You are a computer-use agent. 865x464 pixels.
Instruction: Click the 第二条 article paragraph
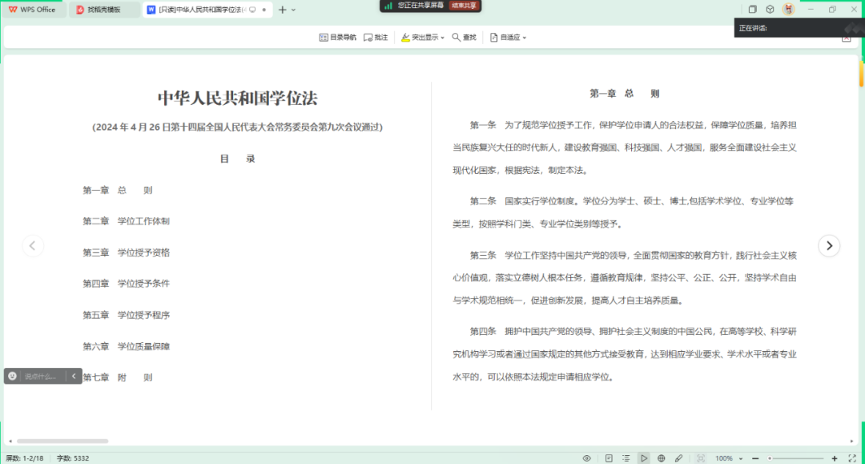[x=625, y=212]
